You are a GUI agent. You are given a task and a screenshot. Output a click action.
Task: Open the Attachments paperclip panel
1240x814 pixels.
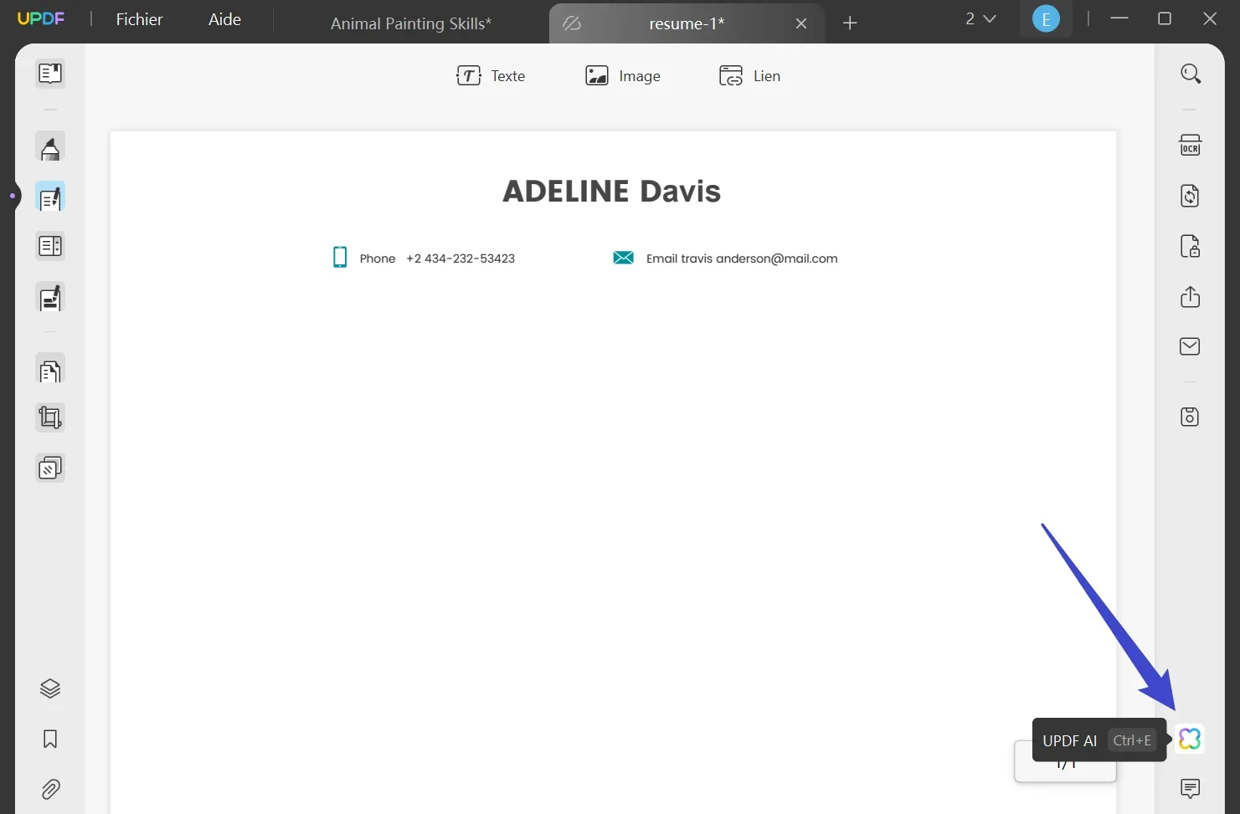[50, 789]
